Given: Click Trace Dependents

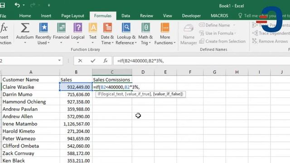Looking at the screenshot, I should [x=271, y=33].
